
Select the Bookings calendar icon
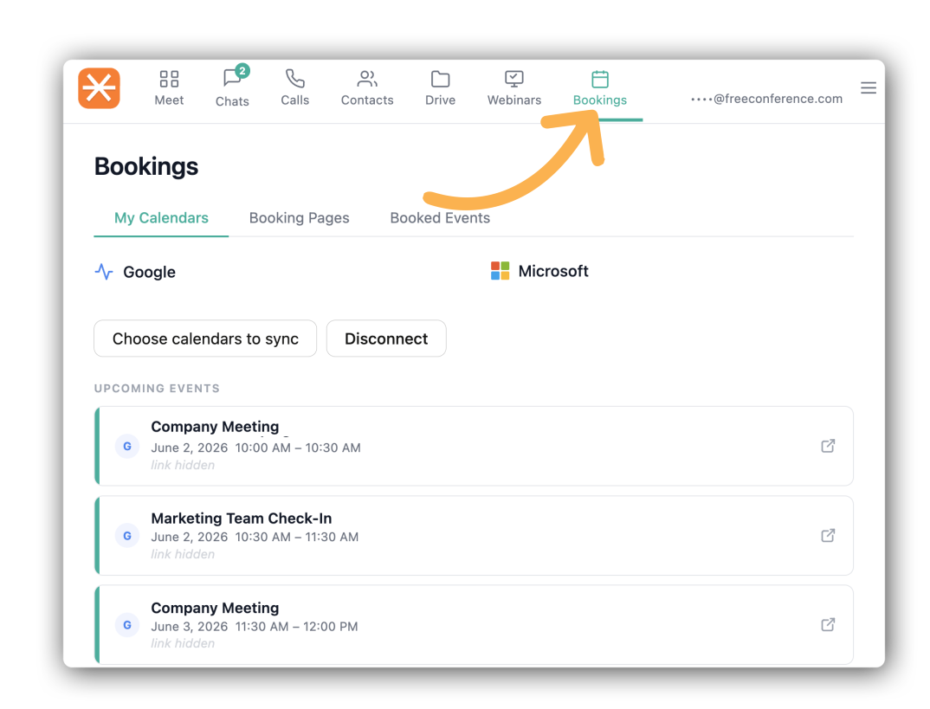click(x=599, y=79)
